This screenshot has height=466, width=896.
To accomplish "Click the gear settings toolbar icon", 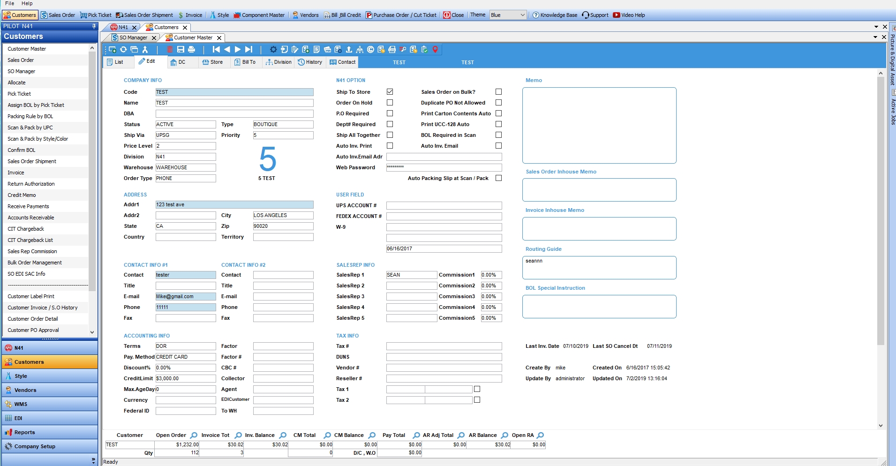I will coord(273,49).
